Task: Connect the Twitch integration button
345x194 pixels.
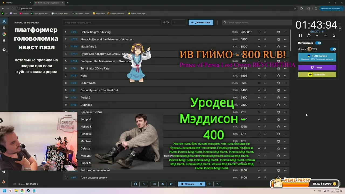Action: click(317, 68)
